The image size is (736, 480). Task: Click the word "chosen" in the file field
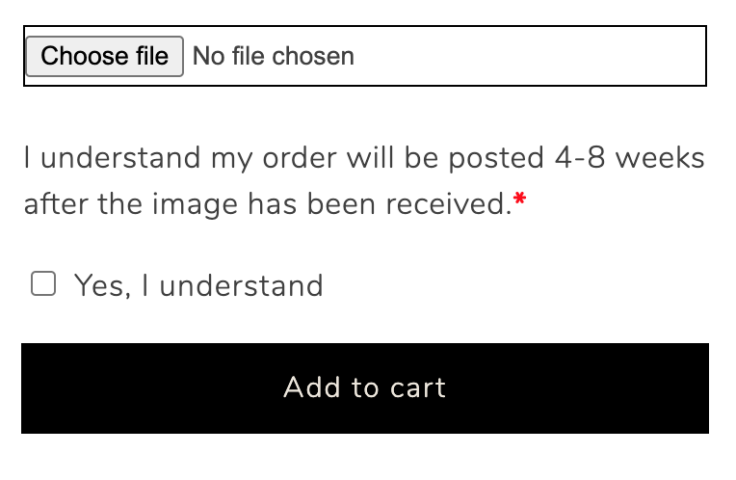point(316,56)
